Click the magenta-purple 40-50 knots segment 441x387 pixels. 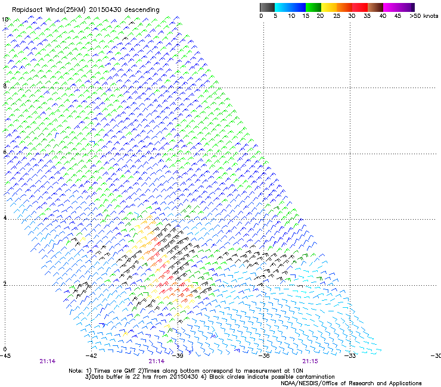pos(399,7)
